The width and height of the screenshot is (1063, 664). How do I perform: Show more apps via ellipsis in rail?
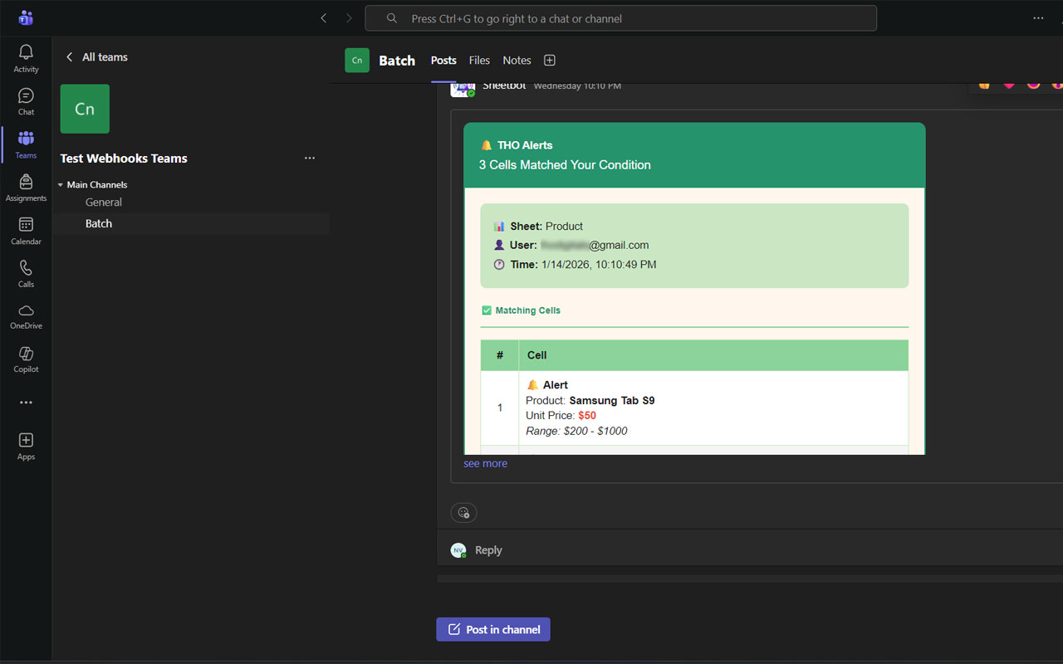(x=26, y=403)
